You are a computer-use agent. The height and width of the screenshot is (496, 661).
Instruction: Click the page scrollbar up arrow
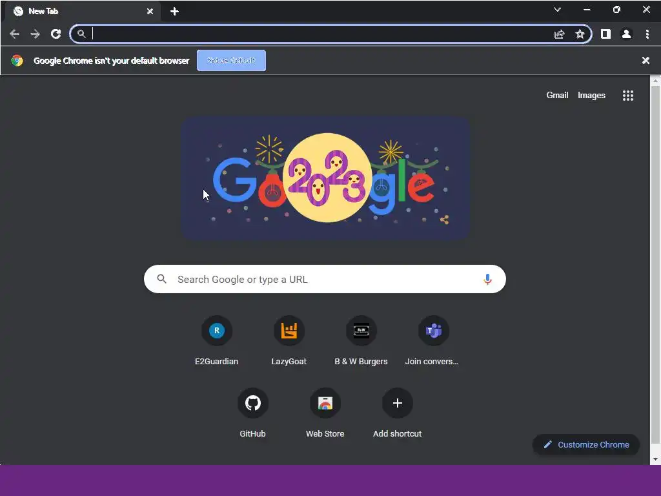click(655, 80)
